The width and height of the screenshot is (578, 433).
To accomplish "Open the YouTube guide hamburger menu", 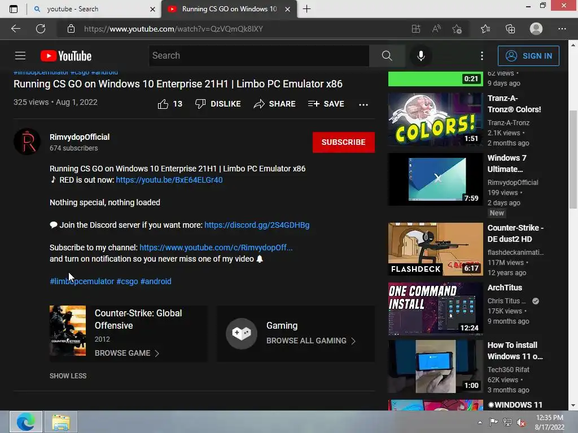I will pyautogui.click(x=20, y=56).
